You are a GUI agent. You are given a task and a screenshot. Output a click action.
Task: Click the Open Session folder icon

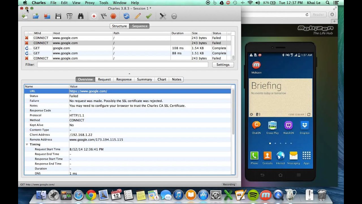point(36,16)
